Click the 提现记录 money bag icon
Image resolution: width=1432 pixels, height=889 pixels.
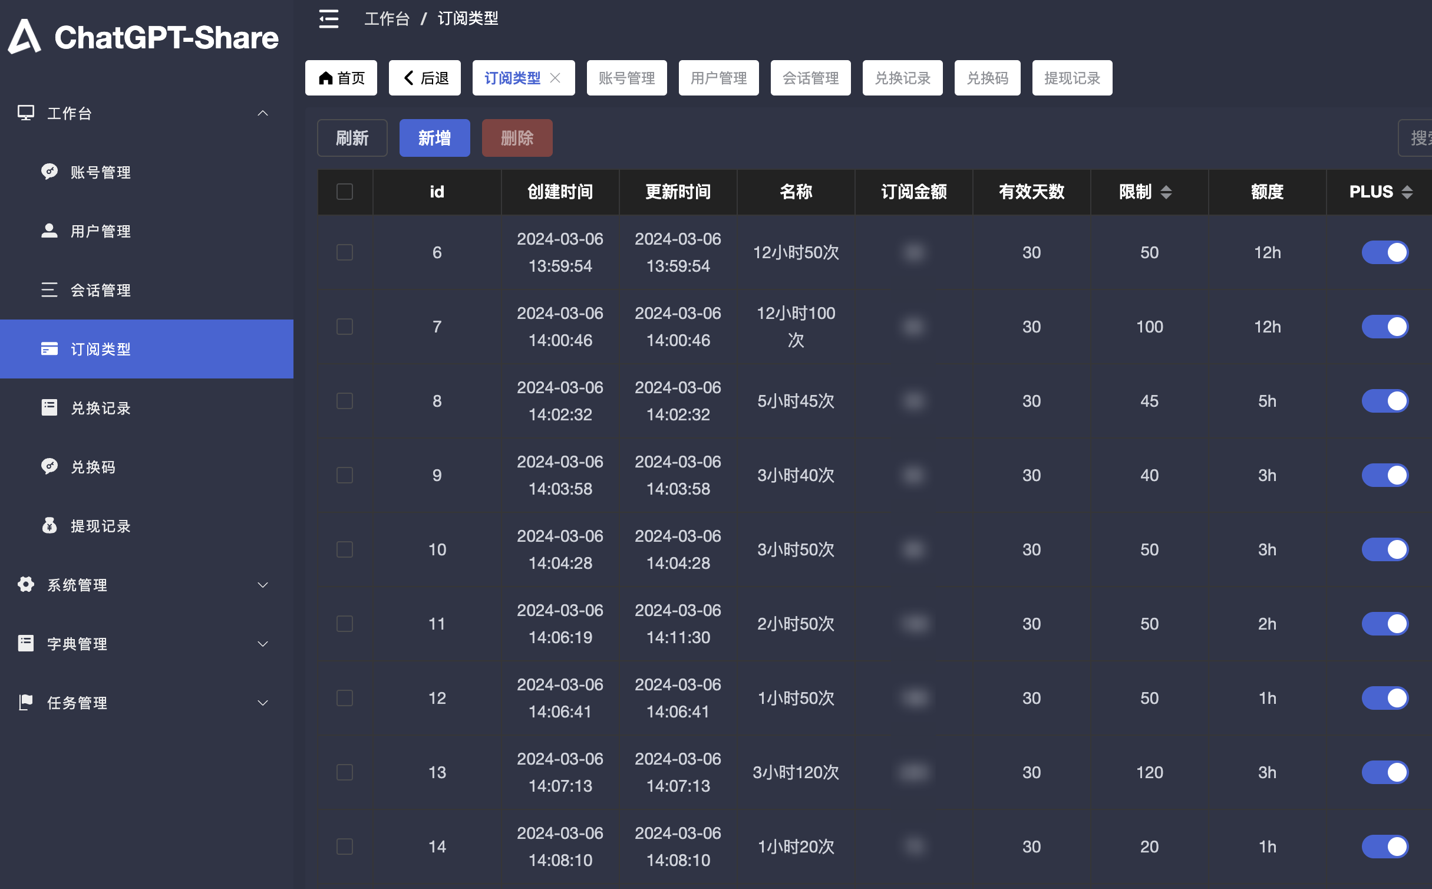point(50,525)
